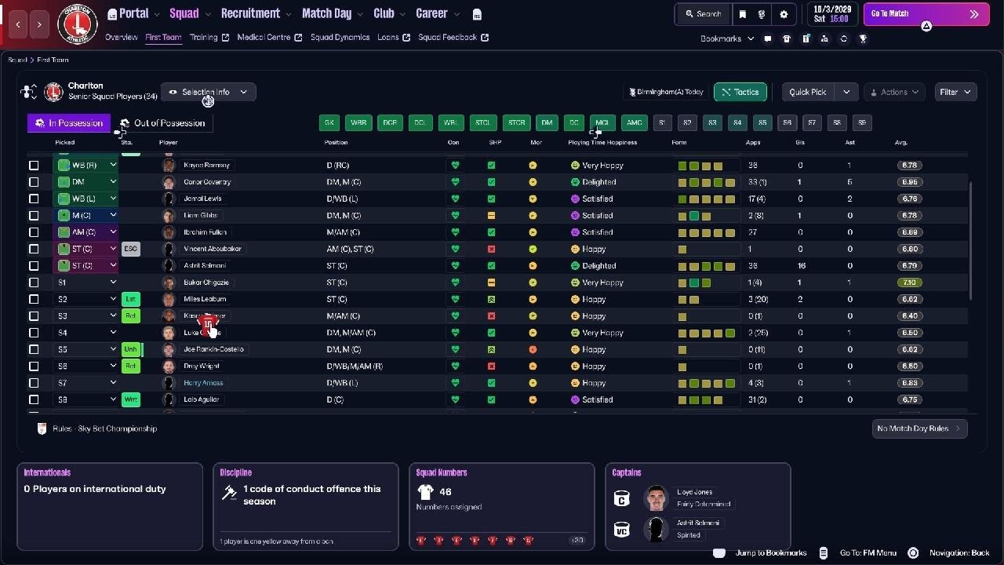Expand the Bookmarks dropdown

[x=727, y=38]
